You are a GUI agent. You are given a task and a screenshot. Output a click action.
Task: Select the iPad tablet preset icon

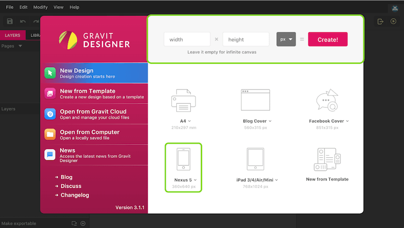(256, 159)
